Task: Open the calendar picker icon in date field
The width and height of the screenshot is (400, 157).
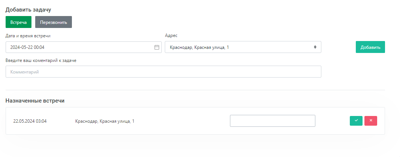Action: [157, 47]
